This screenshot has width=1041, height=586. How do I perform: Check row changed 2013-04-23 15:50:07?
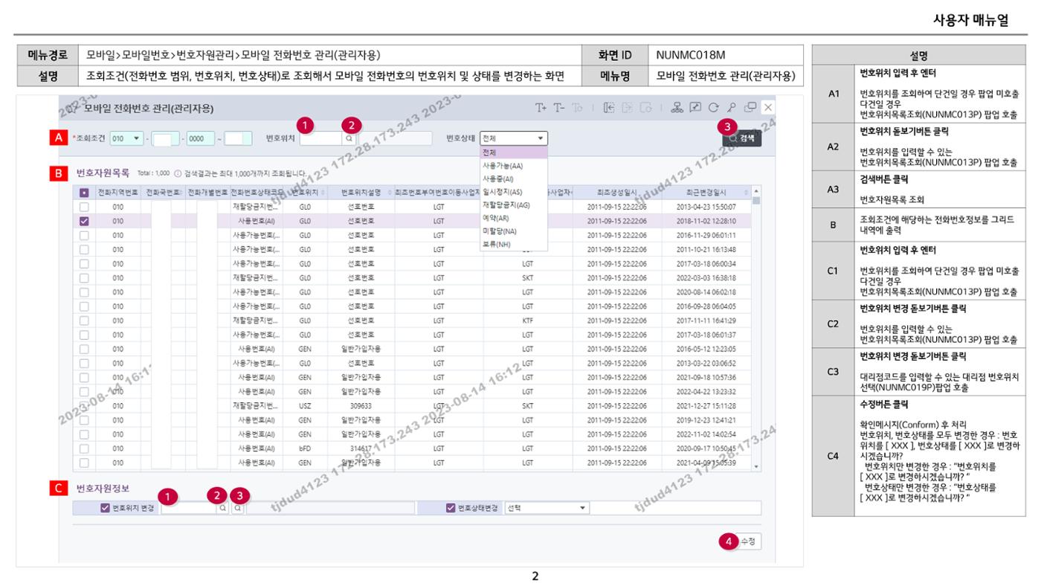coord(84,207)
